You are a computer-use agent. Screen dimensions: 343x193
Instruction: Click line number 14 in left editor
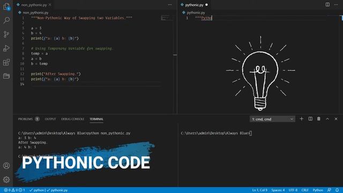22,84
